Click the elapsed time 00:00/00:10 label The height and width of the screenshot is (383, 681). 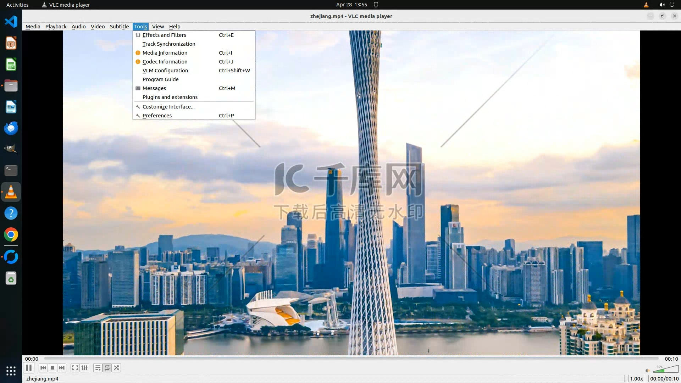[x=664, y=379]
